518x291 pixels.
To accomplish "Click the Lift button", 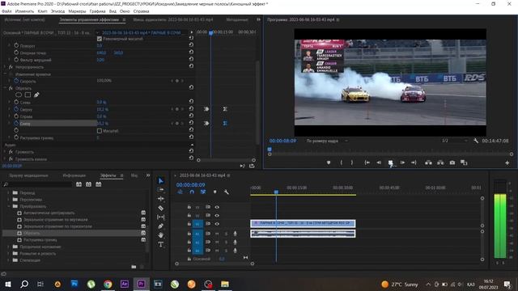I will click(x=428, y=162).
